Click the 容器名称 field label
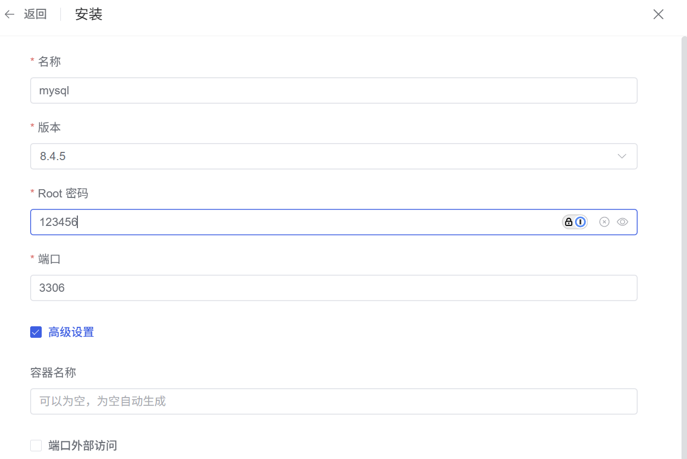This screenshot has width=687, height=459. pyautogui.click(x=53, y=373)
